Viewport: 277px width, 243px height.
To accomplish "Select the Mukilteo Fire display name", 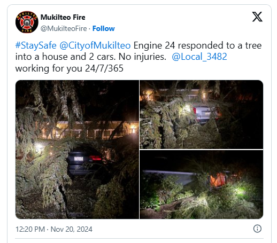I will 63,17.
